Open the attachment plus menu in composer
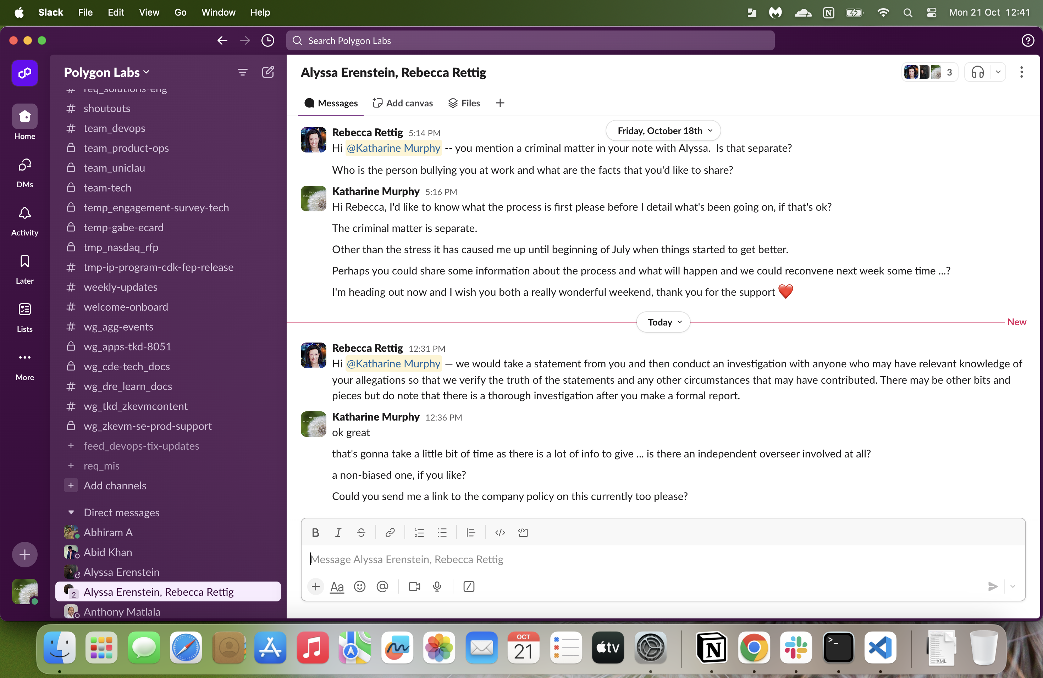Viewport: 1043px width, 678px height. click(x=315, y=587)
